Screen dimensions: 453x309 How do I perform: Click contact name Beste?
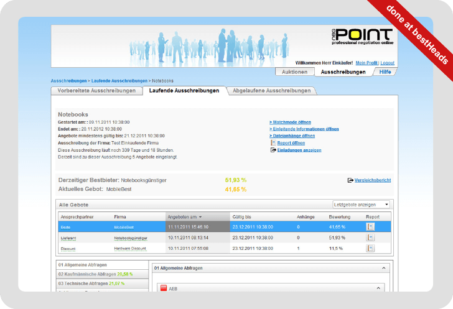click(65, 228)
